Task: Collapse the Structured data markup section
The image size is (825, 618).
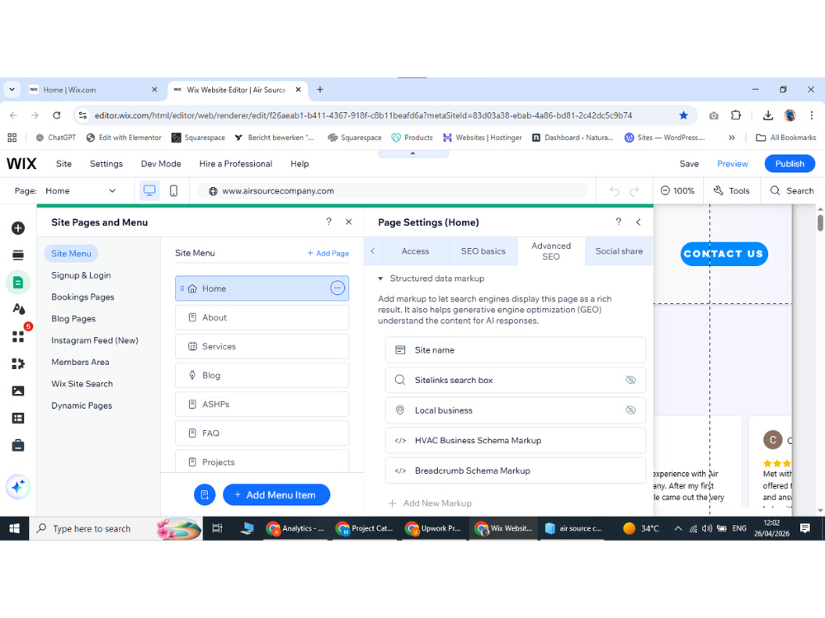Action: [x=380, y=279]
